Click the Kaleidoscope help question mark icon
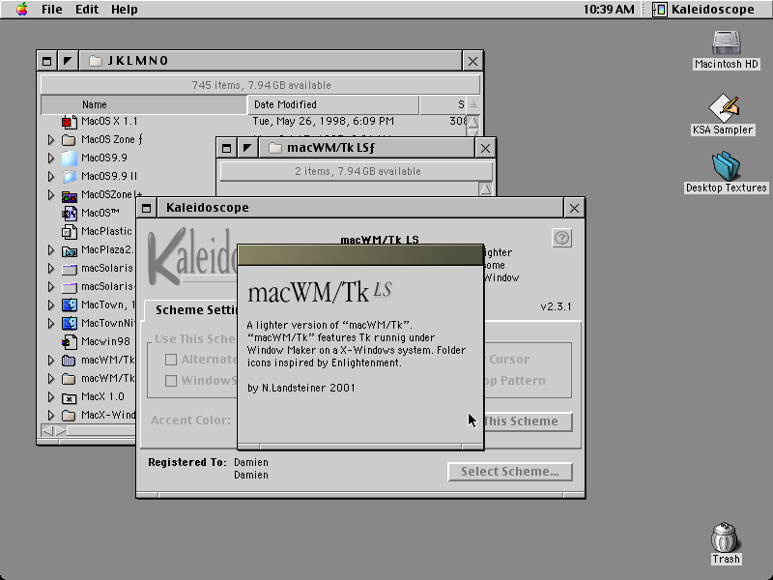 click(x=561, y=238)
